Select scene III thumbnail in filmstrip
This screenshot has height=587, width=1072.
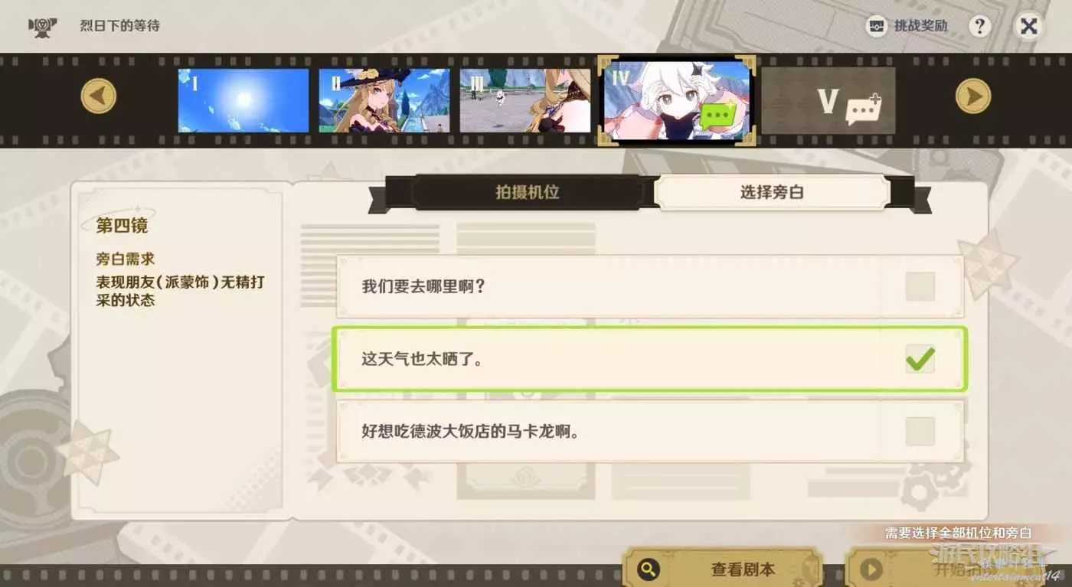pos(525,100)
